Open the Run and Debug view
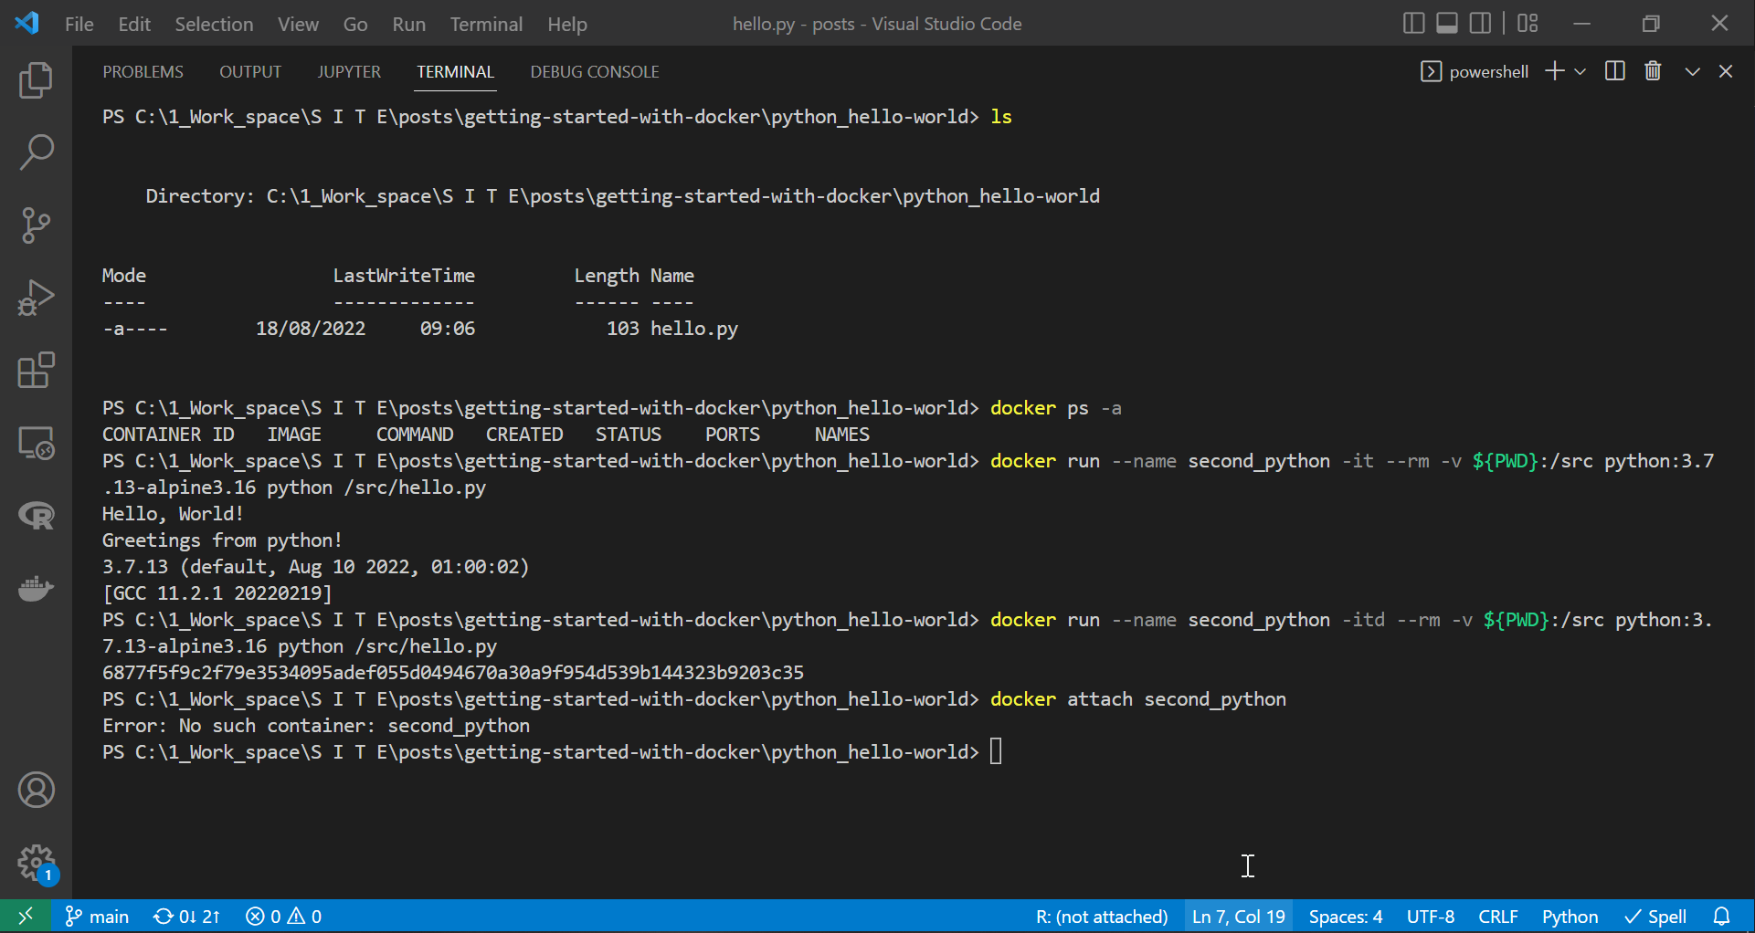 (x=37, y=298)
